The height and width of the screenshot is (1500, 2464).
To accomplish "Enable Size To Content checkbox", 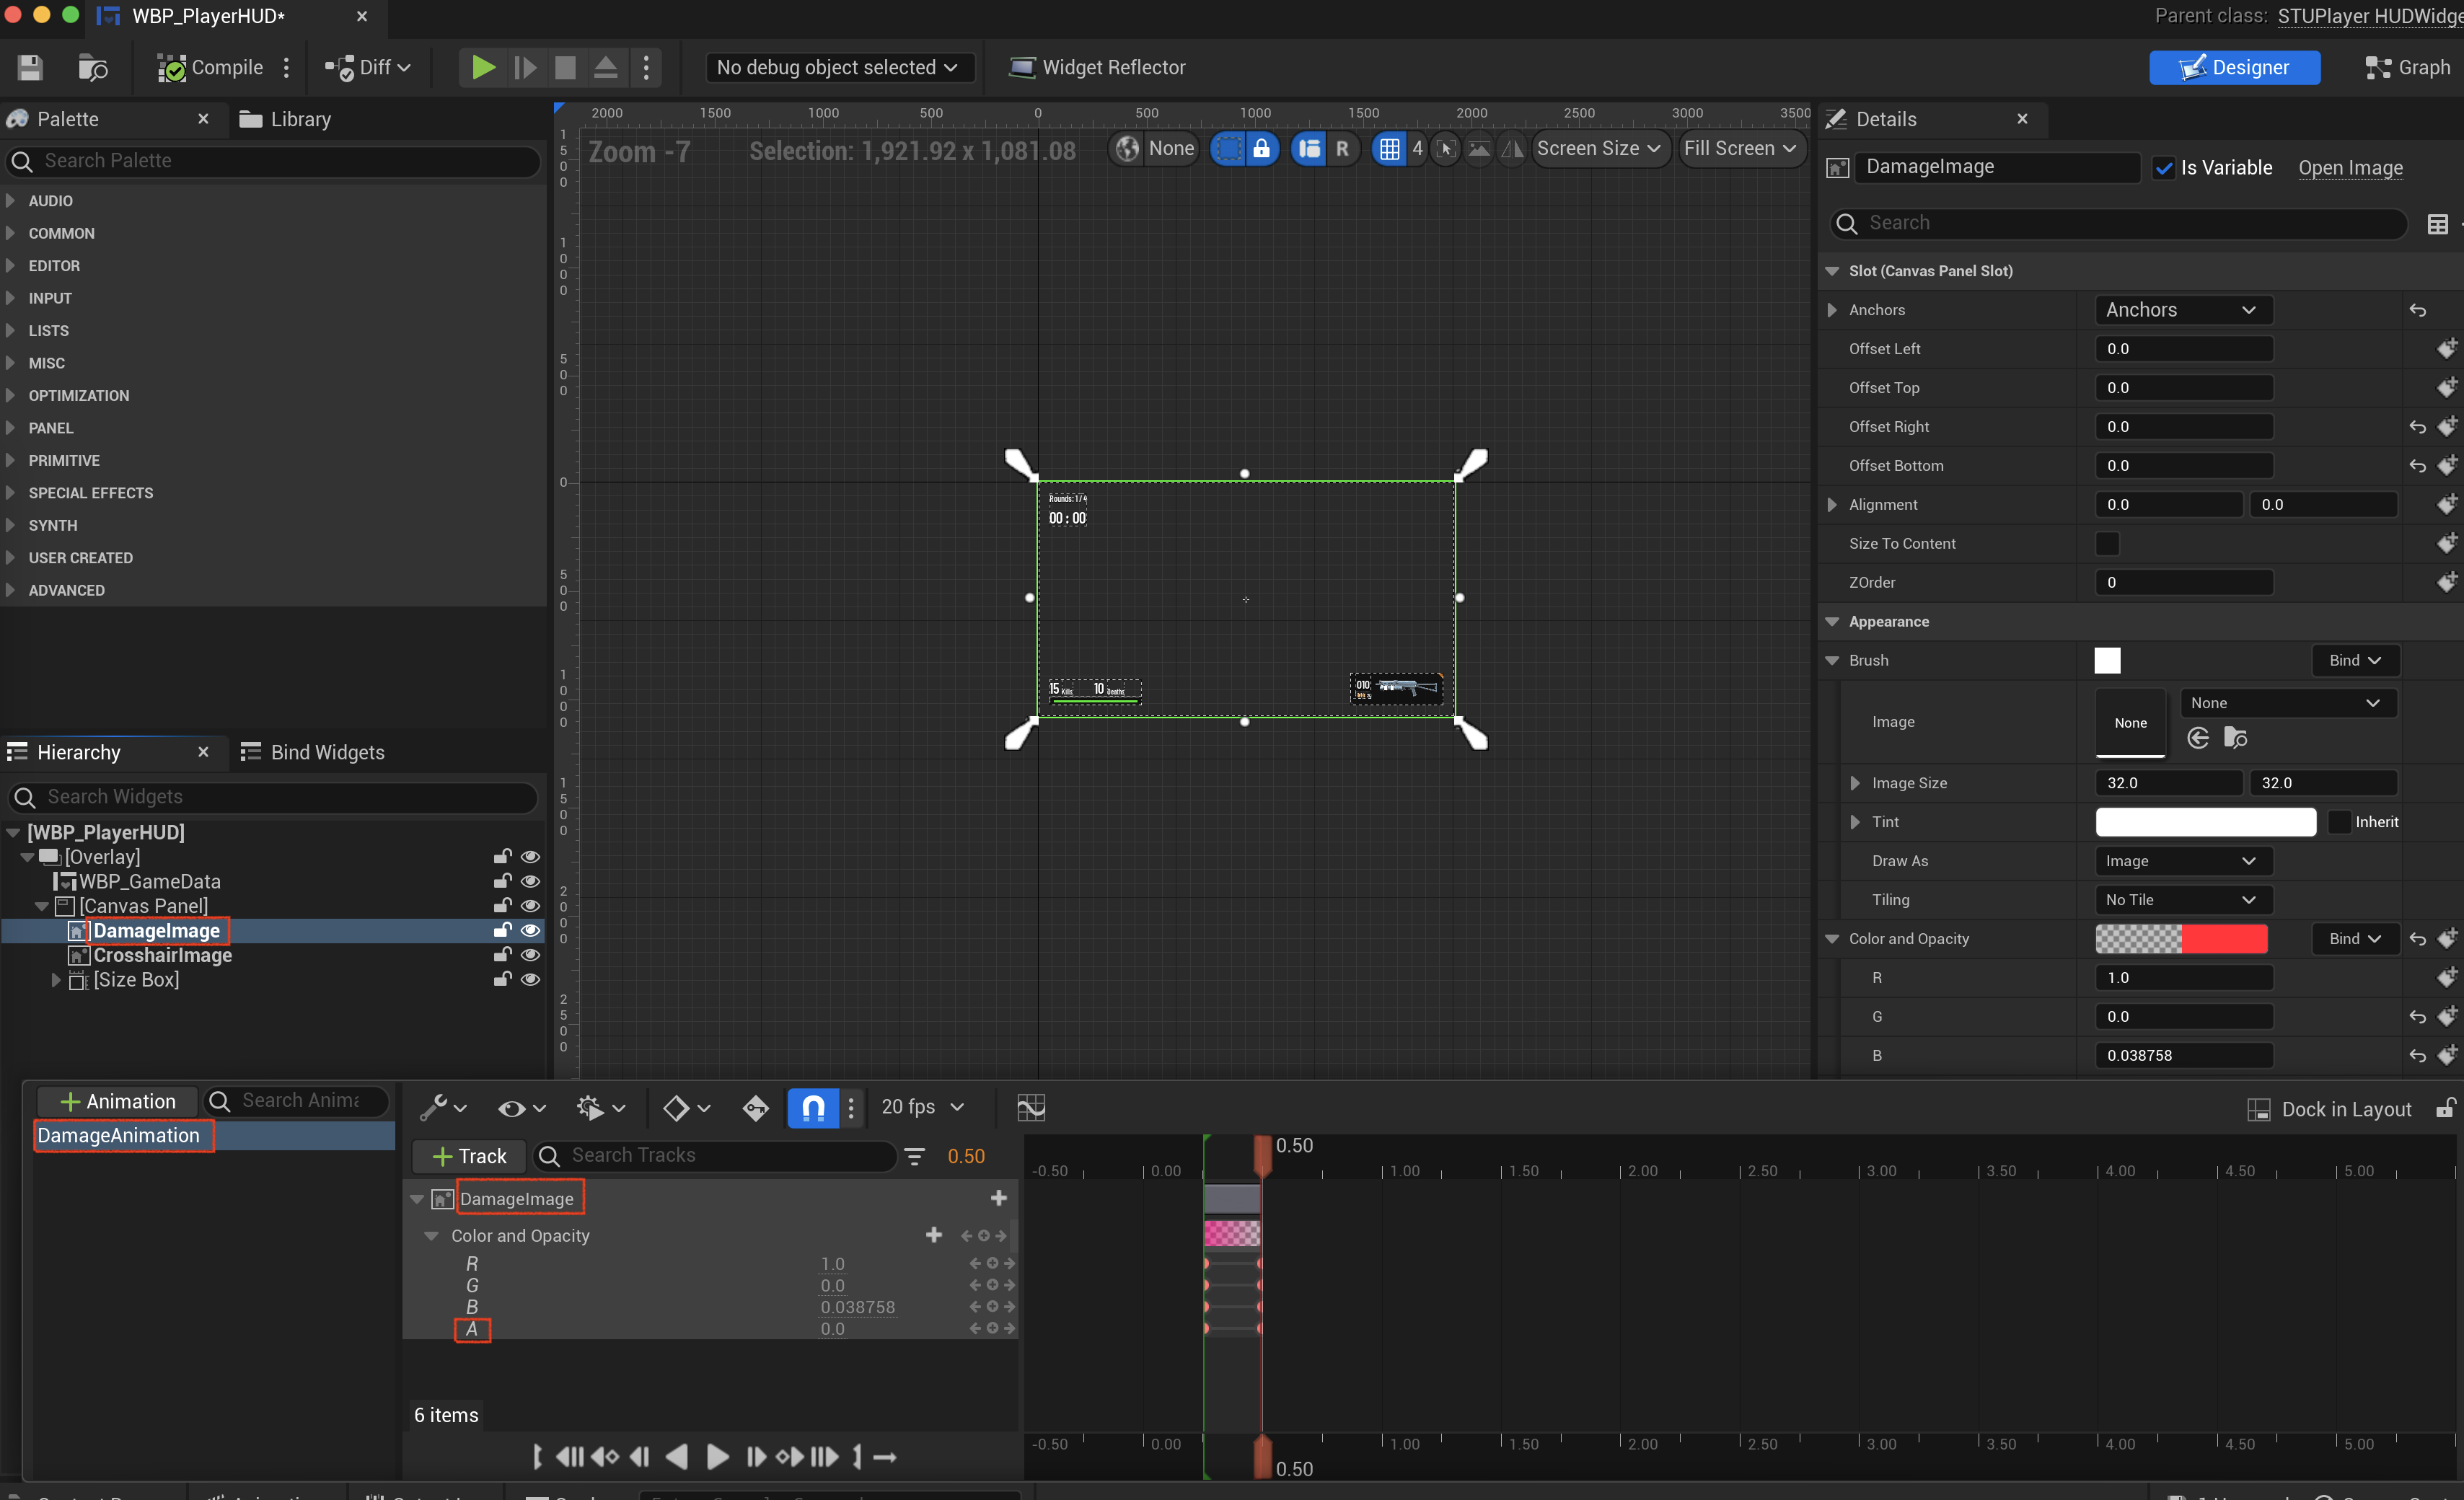I will coord(2107,543).
